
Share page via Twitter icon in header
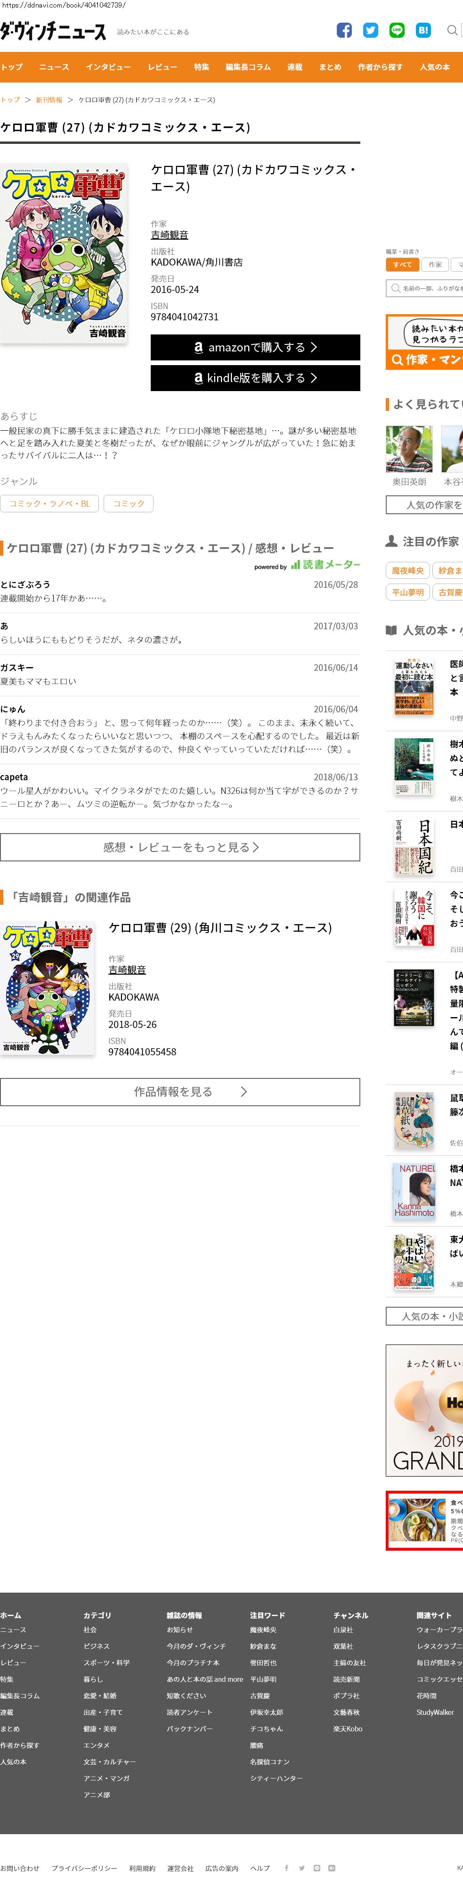click(x=370, y=30)
